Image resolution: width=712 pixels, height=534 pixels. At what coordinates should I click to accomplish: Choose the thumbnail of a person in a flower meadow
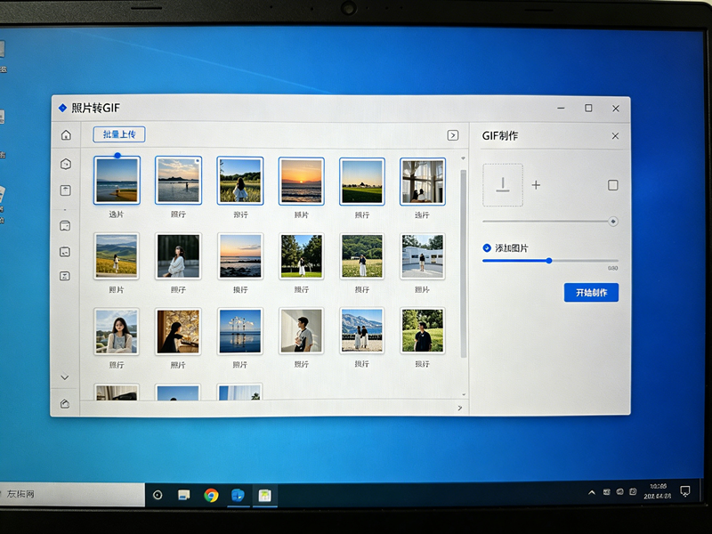coord(362,256)
